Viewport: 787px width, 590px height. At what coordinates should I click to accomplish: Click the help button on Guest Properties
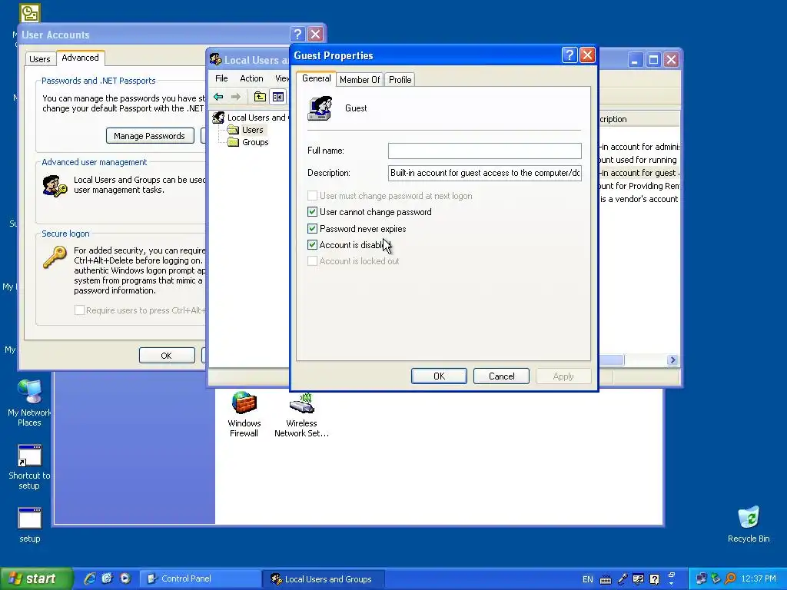coord(569,55)
